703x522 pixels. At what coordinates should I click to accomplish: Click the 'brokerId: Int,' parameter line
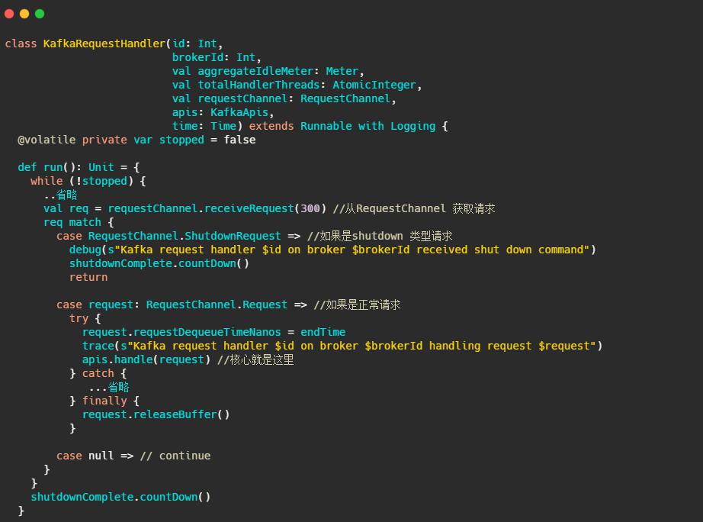point(216,57)
